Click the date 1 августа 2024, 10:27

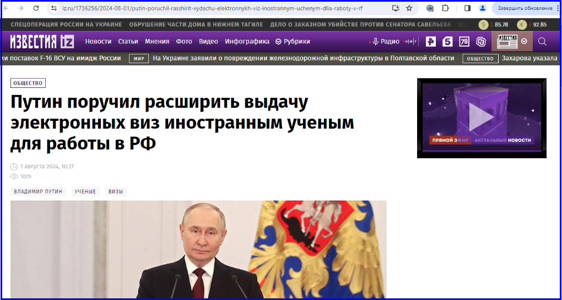(47, 166)
